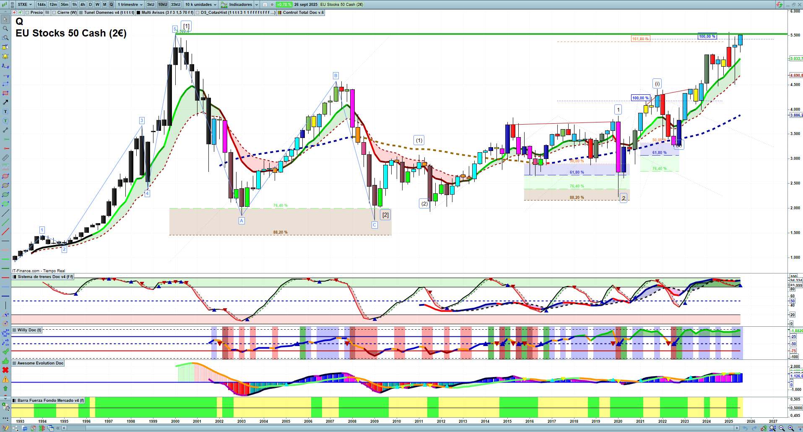803x432 pixels.
Task: Select the red horizontal line tool
Action: tap(5, 278)
